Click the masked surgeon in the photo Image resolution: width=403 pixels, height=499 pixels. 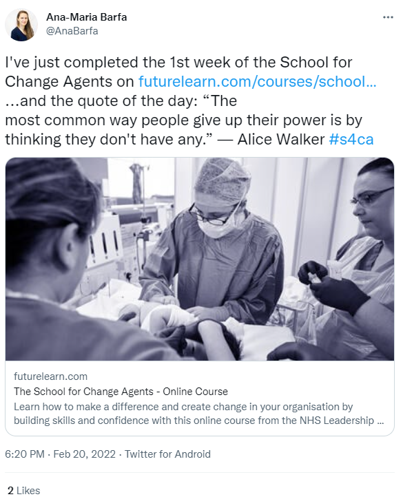[x=212, y=242]
